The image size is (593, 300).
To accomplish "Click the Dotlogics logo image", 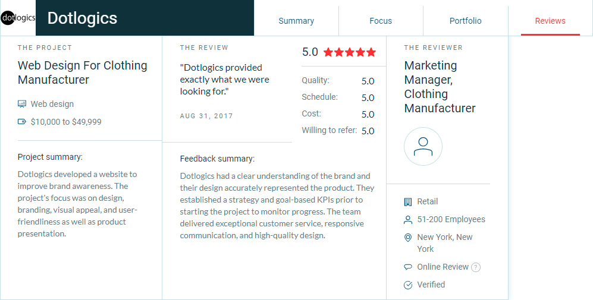I will [x=18, y=18].
